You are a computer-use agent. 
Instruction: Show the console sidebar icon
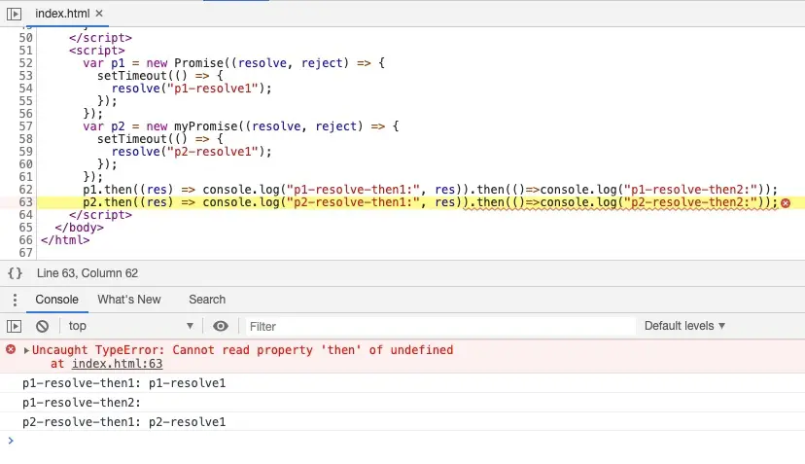tap(14, 326)
